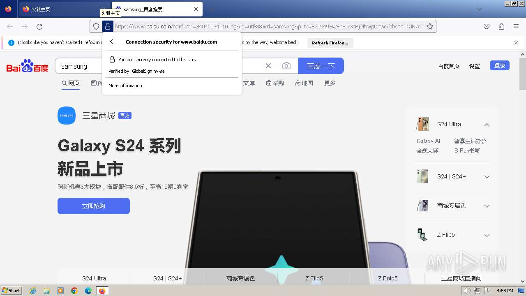
Task: Open the Firefox application menu
Action: (x=516, y=26)
